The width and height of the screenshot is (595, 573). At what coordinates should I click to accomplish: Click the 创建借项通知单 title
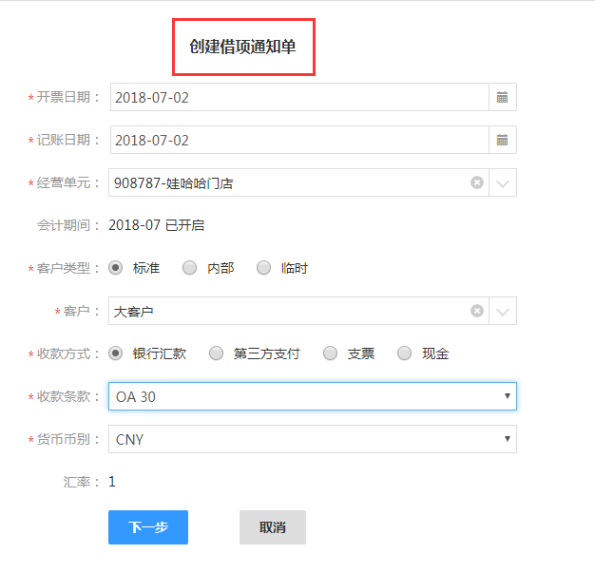(243, 47)
